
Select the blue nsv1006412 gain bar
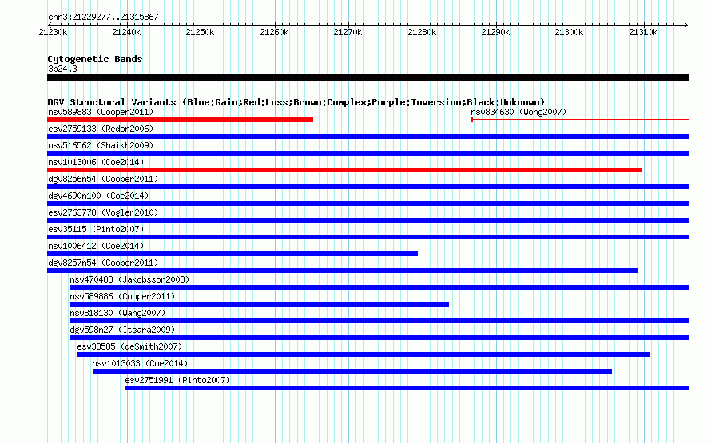coord(232,254)
